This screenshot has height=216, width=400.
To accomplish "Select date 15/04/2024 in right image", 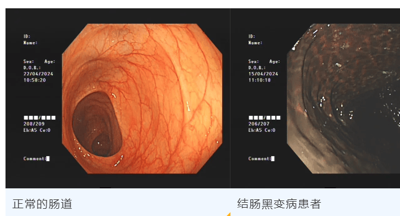I will coord(263,74).
